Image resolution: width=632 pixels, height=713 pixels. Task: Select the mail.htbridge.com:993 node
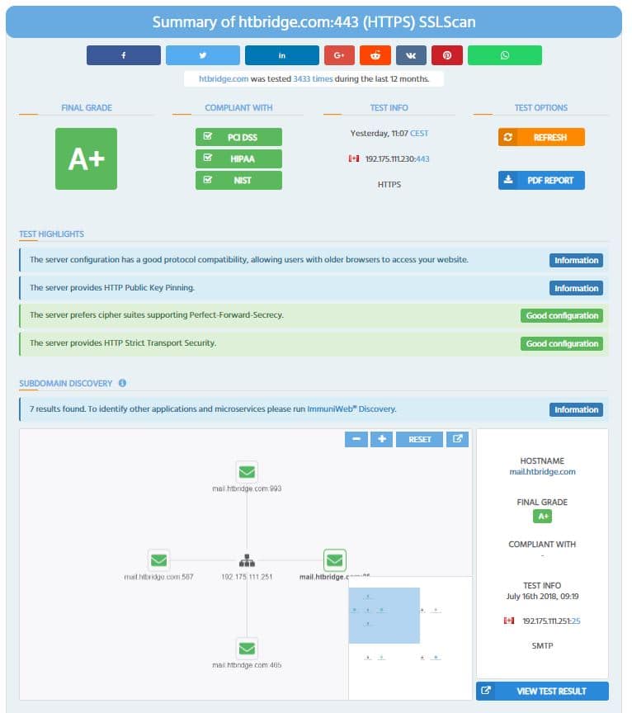click(x=247, y=472)
